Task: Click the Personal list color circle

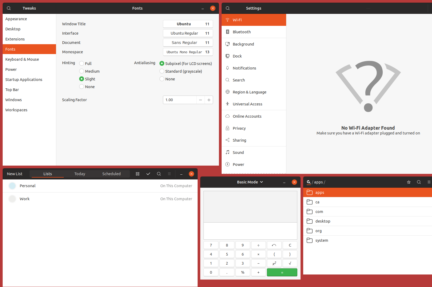Action: (x=12, y=186)
